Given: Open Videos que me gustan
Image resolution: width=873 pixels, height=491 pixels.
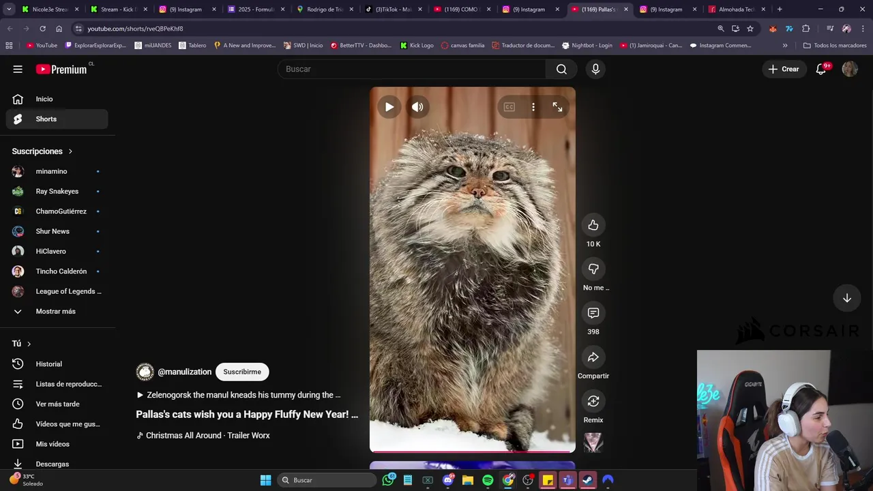Looking at the screenshot, I should click(57, 424).
